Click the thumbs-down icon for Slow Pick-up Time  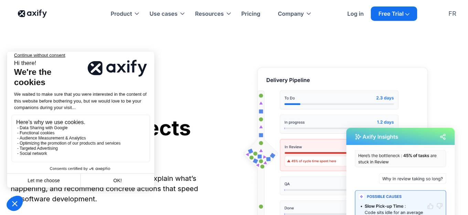click(439, 206)
